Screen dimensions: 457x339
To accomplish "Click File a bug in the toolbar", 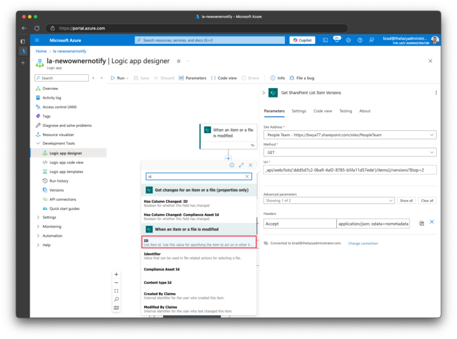I will tap(302, 78).
